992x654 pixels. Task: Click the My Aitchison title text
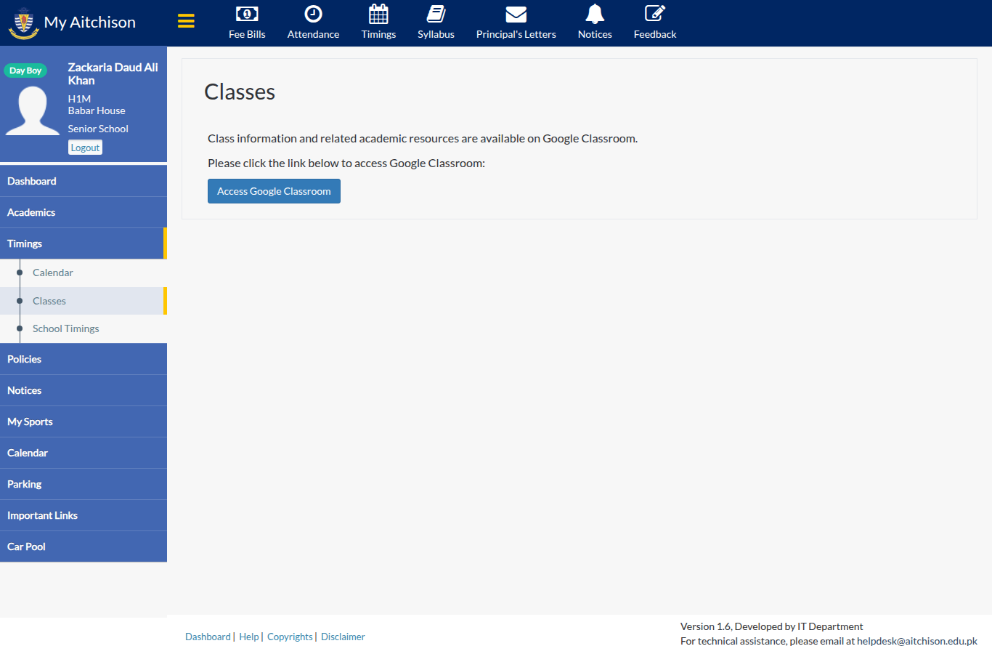coord(90,23)
